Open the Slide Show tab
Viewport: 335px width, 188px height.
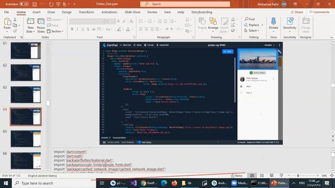point(132,12)
